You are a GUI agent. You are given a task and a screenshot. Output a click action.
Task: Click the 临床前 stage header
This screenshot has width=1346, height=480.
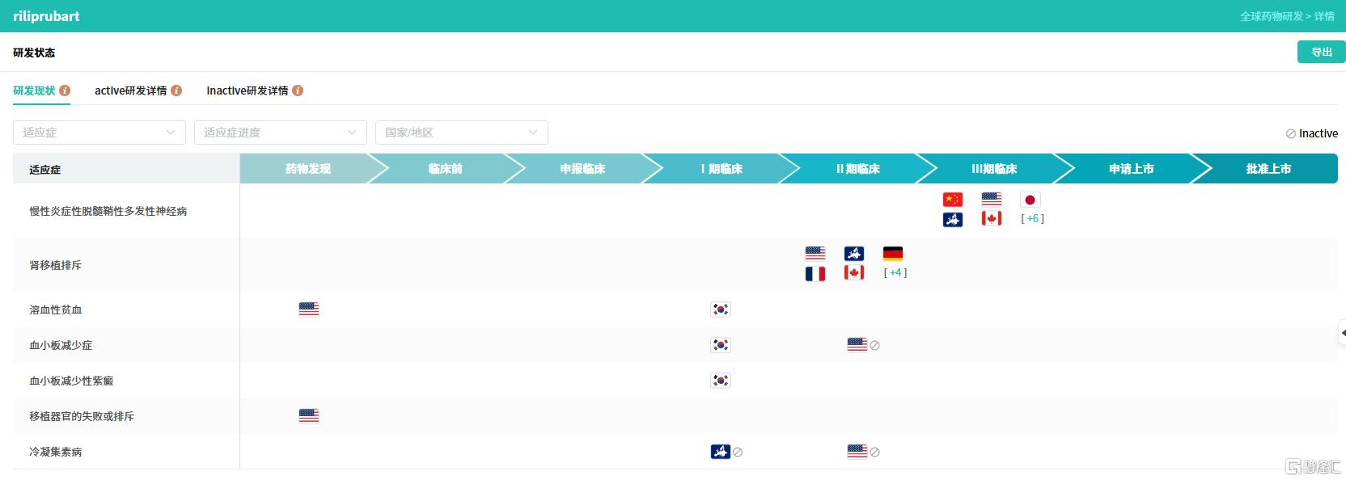click(x=446, y=169)
